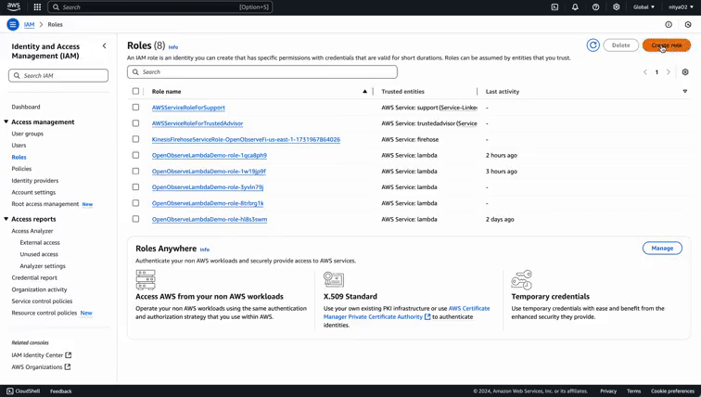Open table preferences gear icon
Image resolution: width=701 pixels, height=397 pixels.
(x=685, y=72)
